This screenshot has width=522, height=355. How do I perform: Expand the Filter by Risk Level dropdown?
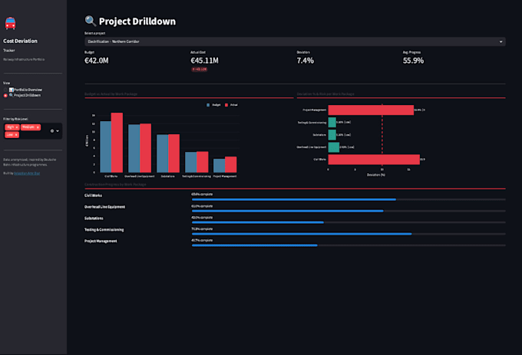58,131
